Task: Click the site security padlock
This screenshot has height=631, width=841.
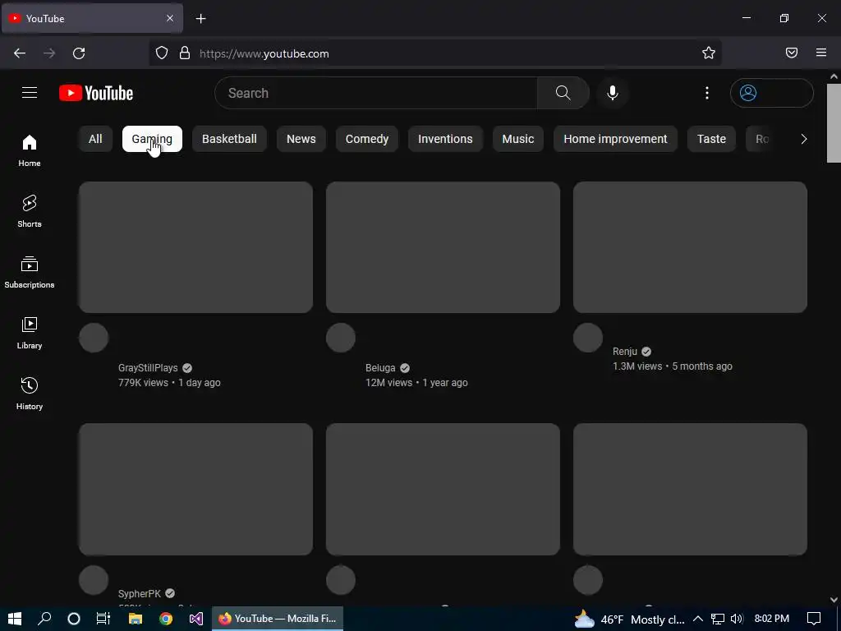Action: (185, 53)
